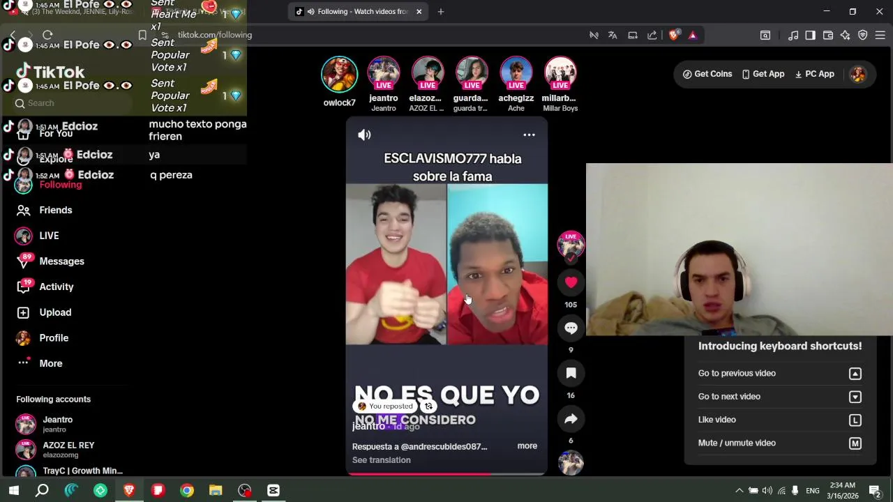The width and height of the screenshot is (893, 502).
Task: Bookmark the video with the favorites icon
Action: coord(571,373)
